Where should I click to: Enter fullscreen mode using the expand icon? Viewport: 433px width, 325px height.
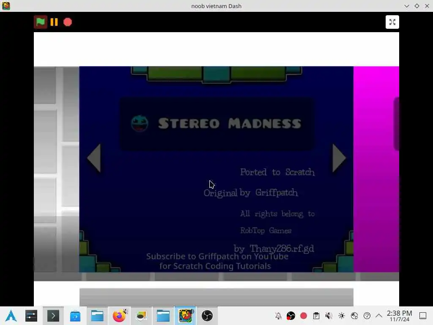click(392, 22)
